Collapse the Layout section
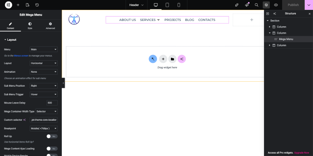Viewport: 313px width, 156px height. [10, 40]
